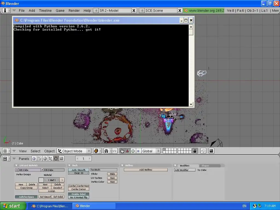Image resolution: width=280 pixels, height=210 pixels.
Task: Open the Object menu in 3D header
Action: click(49, 151)
